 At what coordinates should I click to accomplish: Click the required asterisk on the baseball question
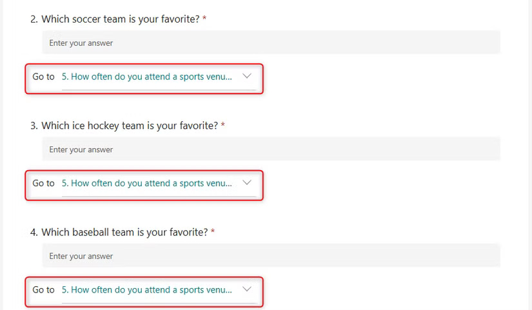click(x=213, y=232)
